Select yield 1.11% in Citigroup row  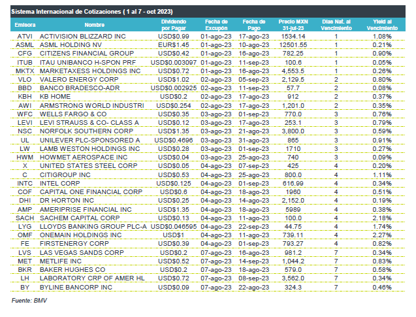pos(382,175)
